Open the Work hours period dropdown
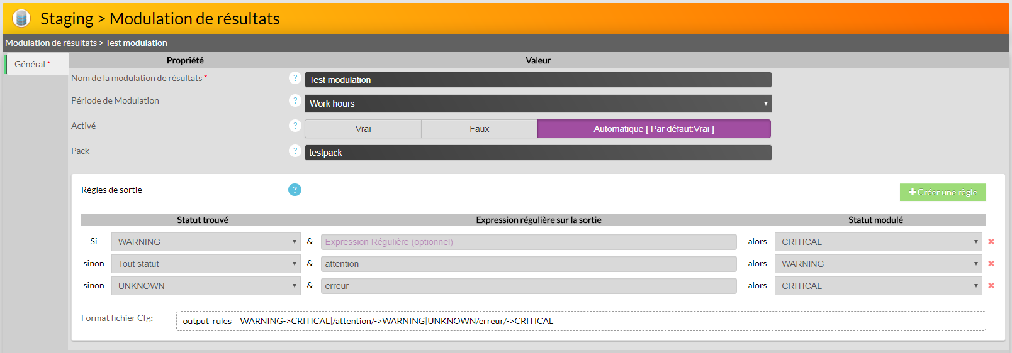The image size is (1012, 353). point(538,104)
